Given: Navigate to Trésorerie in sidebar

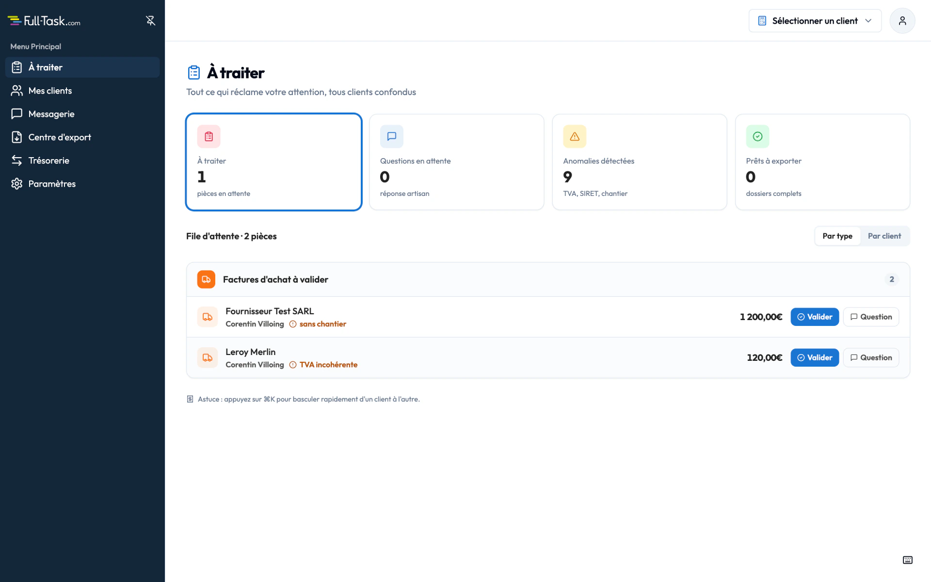Looking at the screenshot, I should point(82,161).
